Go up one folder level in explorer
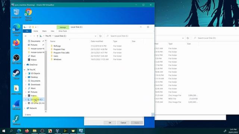This screenshot has width=239, height=134. click(37, 36)
